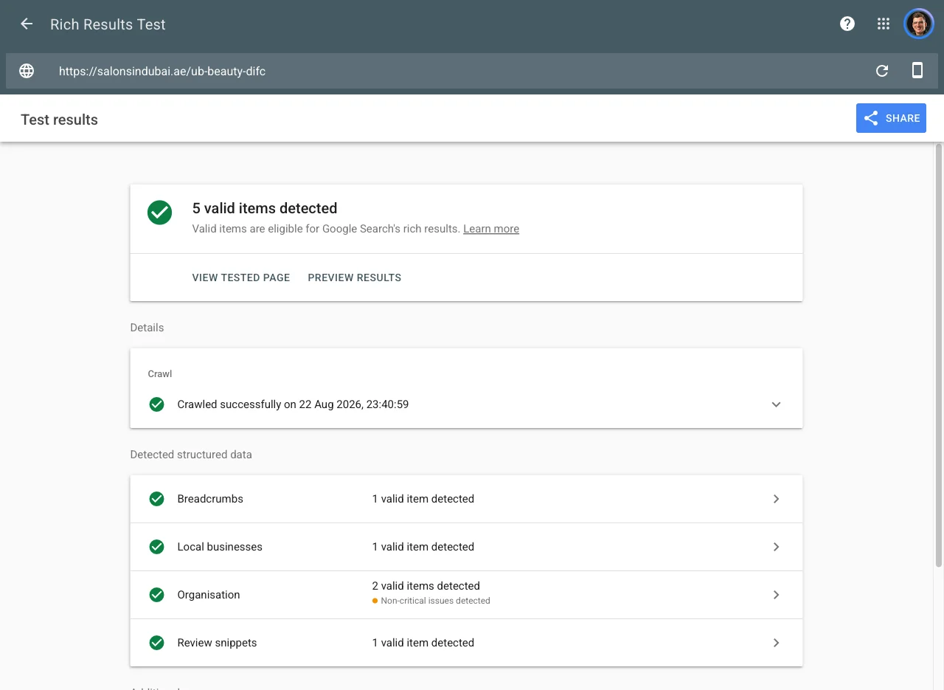Open the Google apps grid
944x690 pixels.
(x=884, y=24)
